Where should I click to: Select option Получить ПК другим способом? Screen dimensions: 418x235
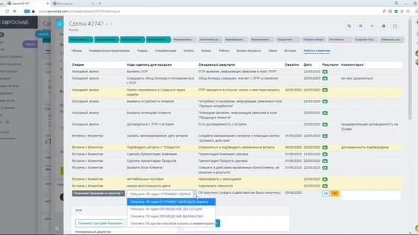pyautogui.click(x=171, y=223)
